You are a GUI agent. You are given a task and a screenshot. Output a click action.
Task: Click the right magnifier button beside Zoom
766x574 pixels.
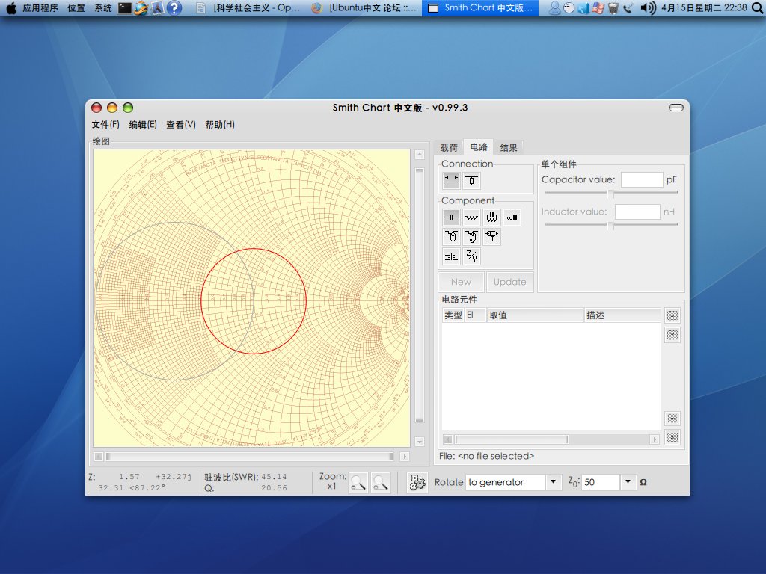pyautogui.click(x=380, y=483)
